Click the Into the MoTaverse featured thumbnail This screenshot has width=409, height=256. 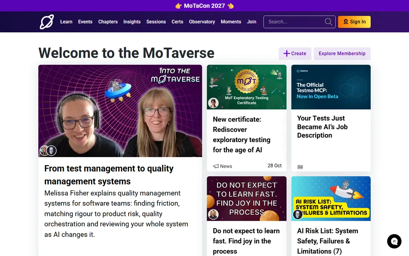(x=120, y=111)
